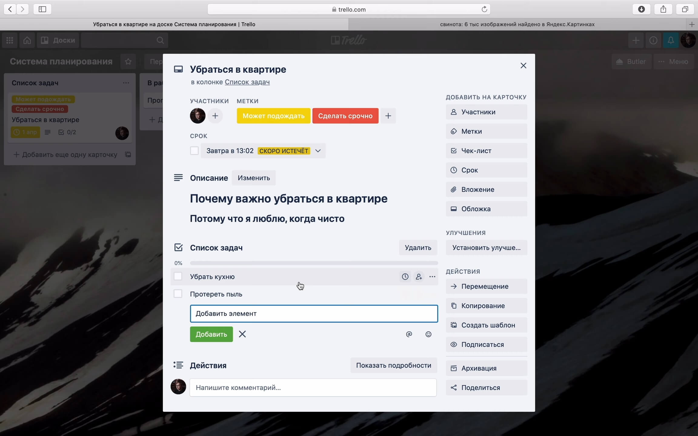Open board Меню button
This screenshot has height=436, width=698.
[673, 61]
